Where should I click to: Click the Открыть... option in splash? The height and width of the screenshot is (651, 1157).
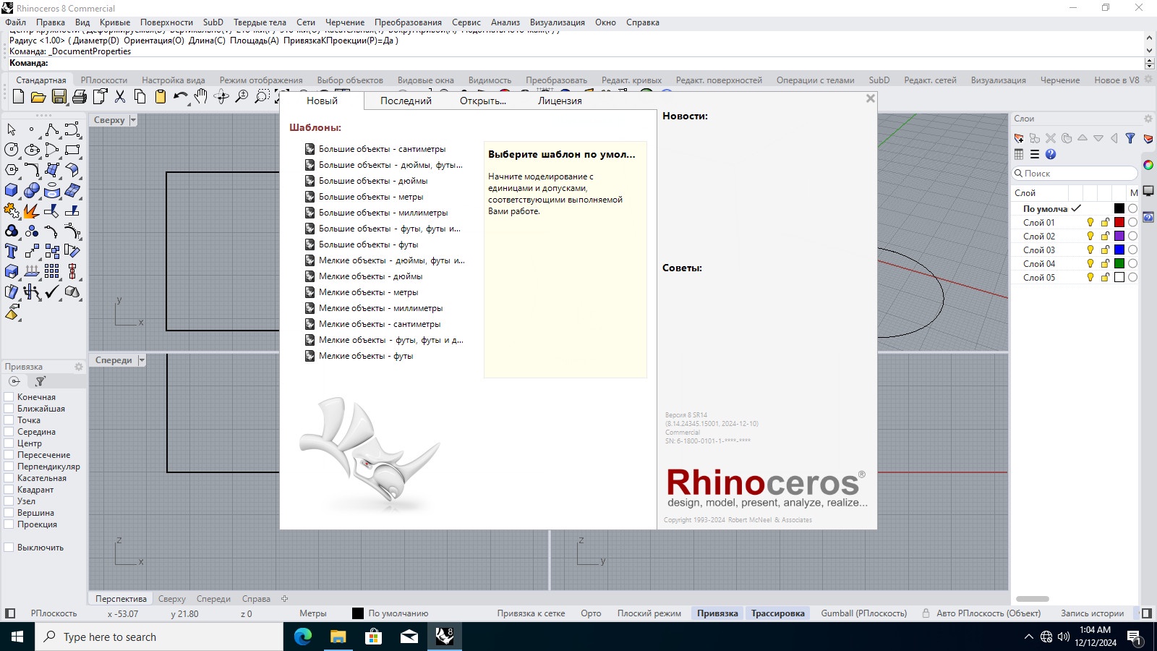(483, 101)
